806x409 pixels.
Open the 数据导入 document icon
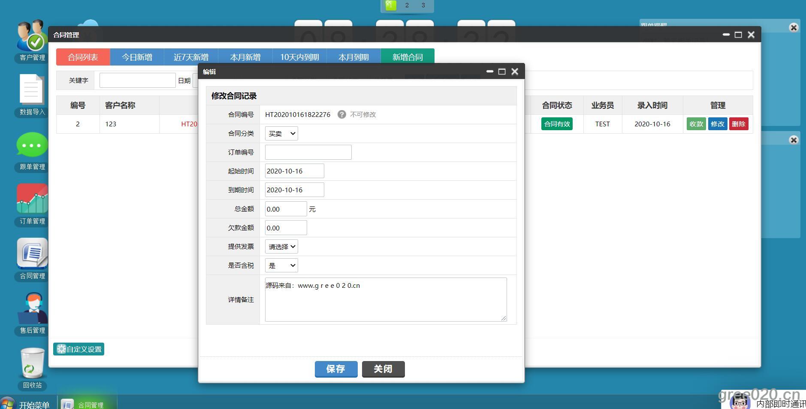coord(32,90)
